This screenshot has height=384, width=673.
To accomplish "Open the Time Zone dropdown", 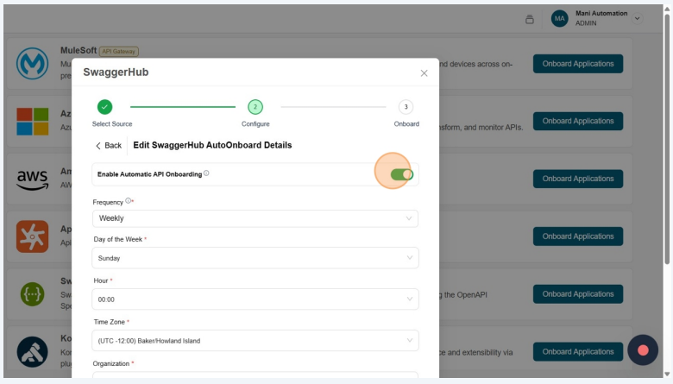I will 255,341.
